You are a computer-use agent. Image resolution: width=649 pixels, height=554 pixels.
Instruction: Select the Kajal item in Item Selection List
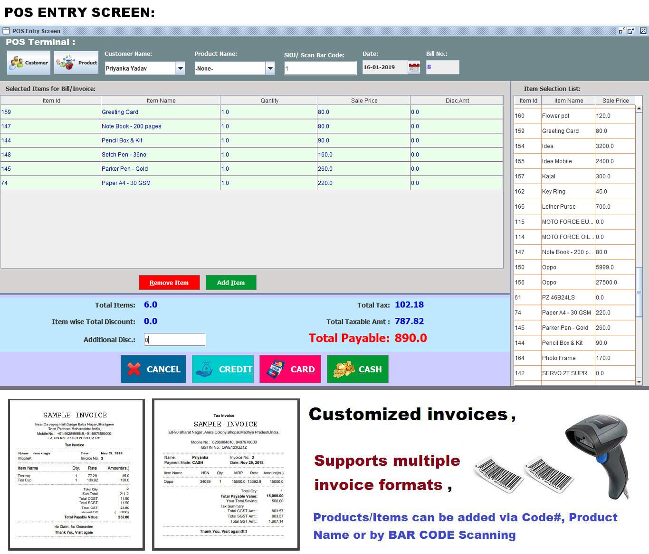coord(568,176)
